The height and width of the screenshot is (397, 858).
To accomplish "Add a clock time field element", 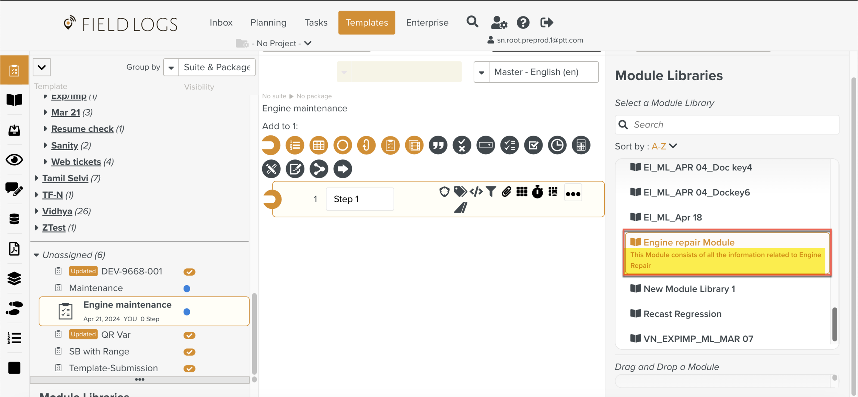I will (557, 145).
